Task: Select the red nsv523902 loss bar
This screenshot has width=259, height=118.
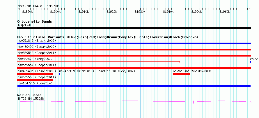Action: coord(182,74)
